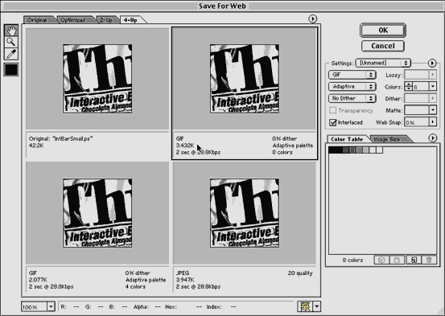This screenshot has height=316, width=445.
Task: Switch to the 2-Up tab
Action: 106,20
